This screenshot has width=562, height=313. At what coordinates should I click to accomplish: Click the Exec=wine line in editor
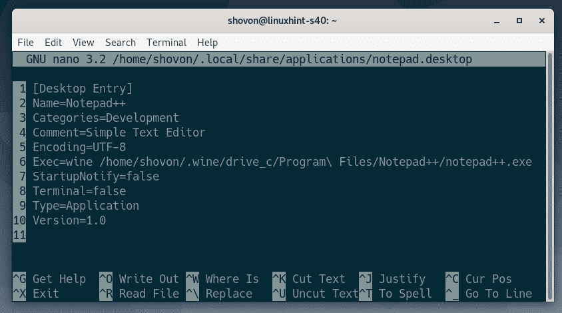pos(282,162)
